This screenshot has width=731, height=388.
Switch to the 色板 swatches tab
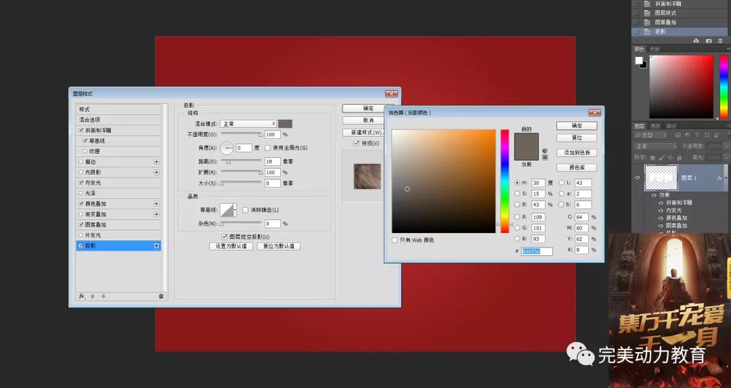[655, 49]
